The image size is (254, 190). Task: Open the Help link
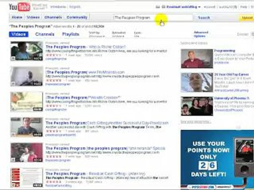(243, 7)
